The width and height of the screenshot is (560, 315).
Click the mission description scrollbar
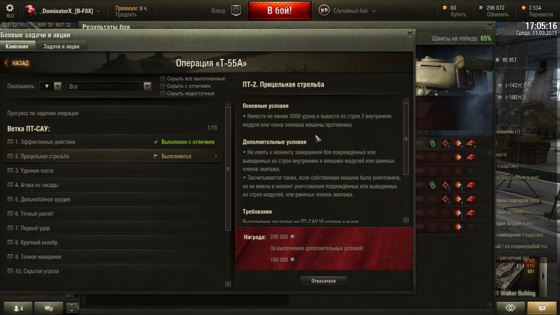coord(406,139)
